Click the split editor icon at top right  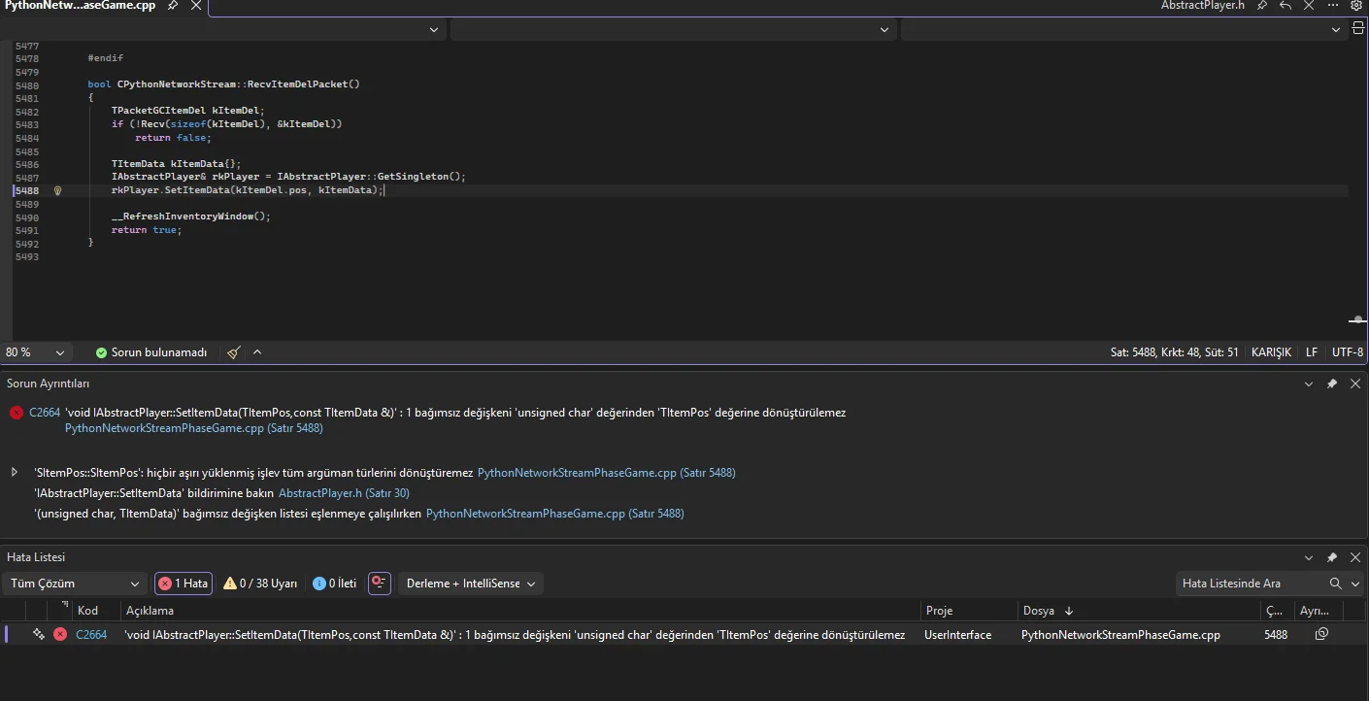point(1358,29)
